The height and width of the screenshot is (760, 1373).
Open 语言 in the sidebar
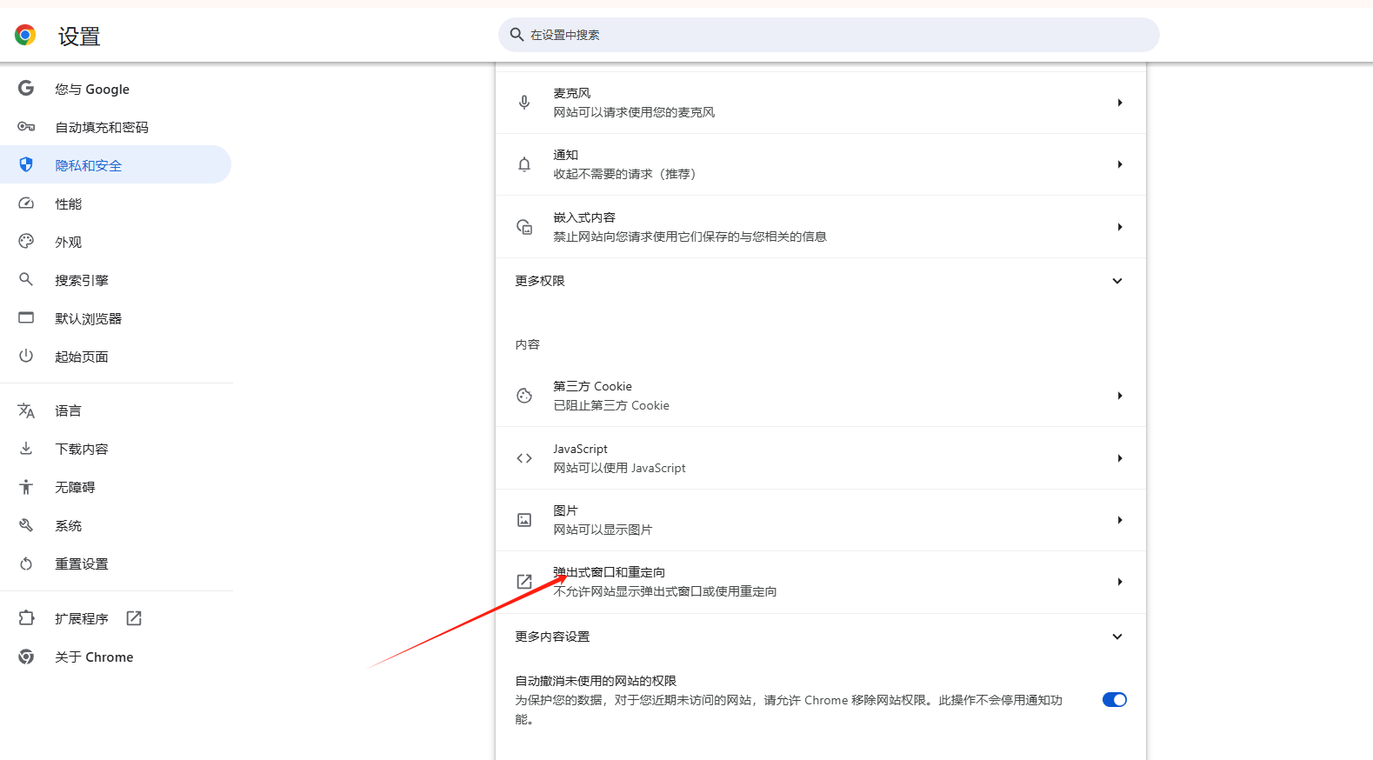[116, 410]
